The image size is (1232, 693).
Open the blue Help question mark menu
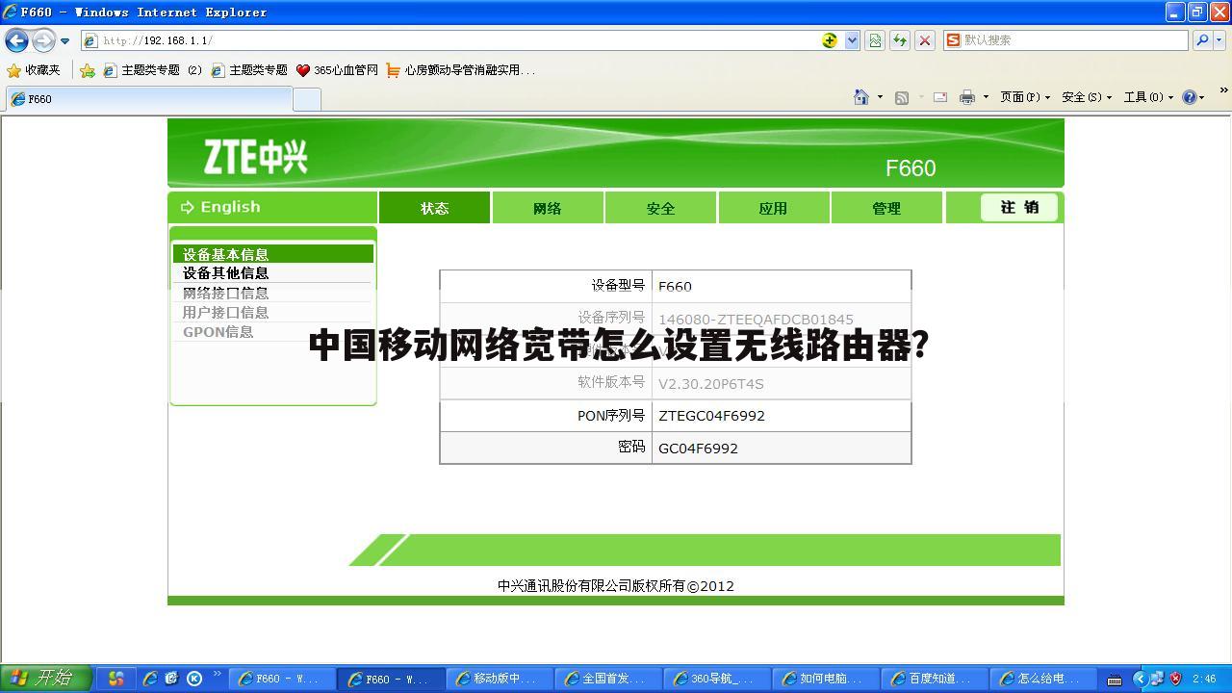(1193, 97)
